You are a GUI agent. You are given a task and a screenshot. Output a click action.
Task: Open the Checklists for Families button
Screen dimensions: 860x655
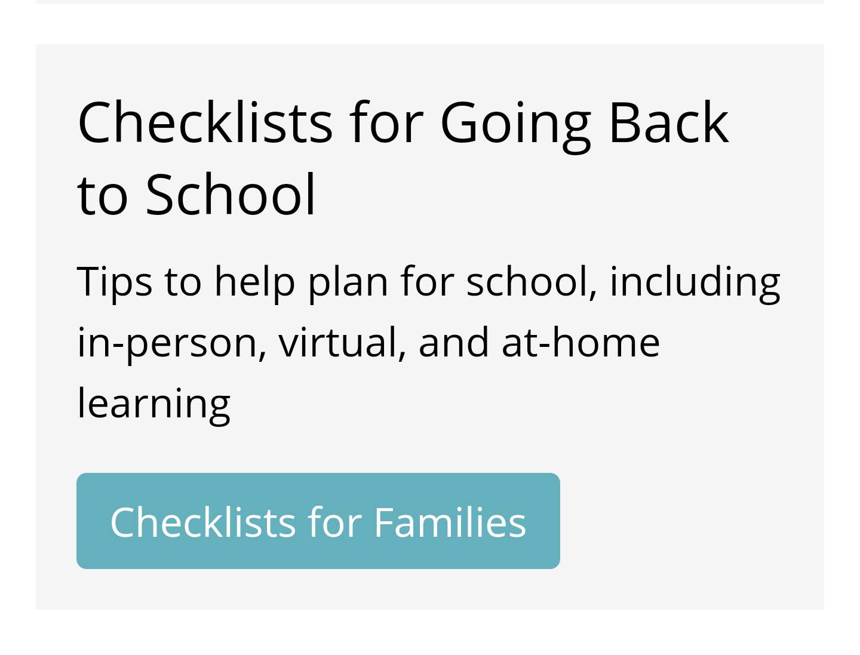(x=318, y=521)
